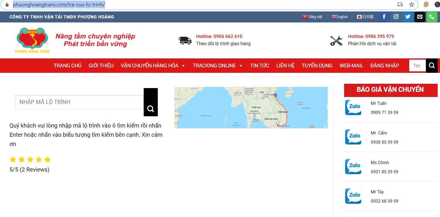This screenshot has height=217, width=440.
Task: Click the cast/install icon in address bar
Action: 400,5
